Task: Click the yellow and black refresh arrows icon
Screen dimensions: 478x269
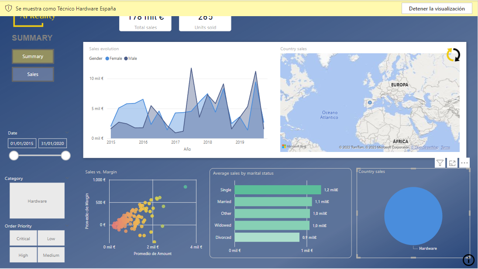Action: [x=453, y=55]
